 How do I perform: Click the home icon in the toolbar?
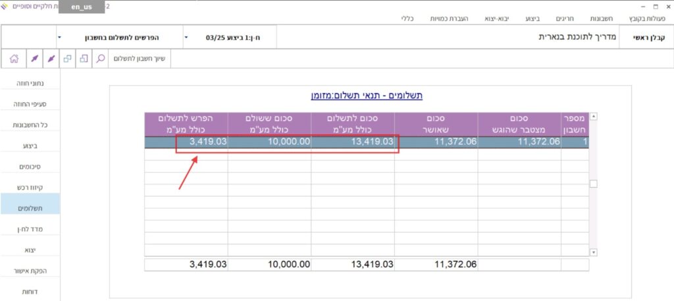tap(13, 59)
